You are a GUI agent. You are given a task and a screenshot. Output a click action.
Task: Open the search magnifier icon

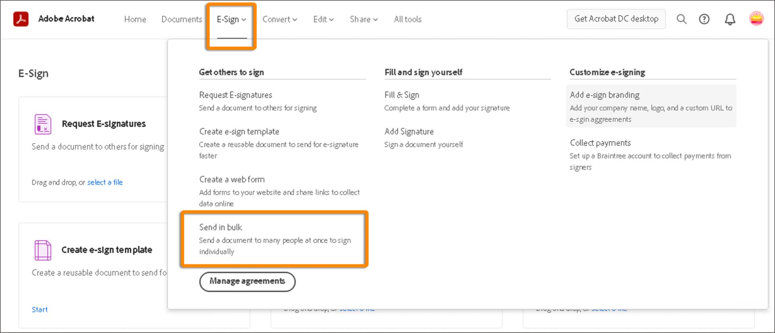(x=681, y=19)
